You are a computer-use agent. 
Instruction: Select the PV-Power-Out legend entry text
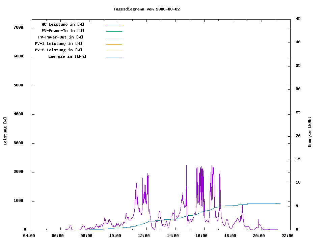coord(61,37)
